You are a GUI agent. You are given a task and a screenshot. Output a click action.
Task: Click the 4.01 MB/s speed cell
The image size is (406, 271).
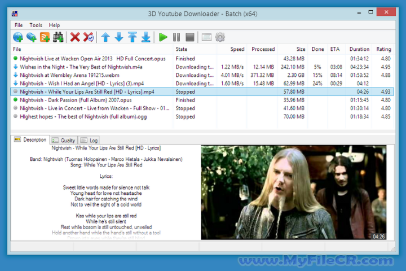[232, 75]
